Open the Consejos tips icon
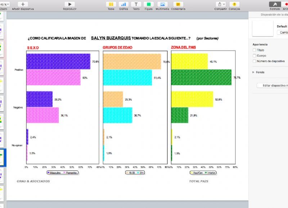This screenshot has width=288, height=208. (234, 4)
